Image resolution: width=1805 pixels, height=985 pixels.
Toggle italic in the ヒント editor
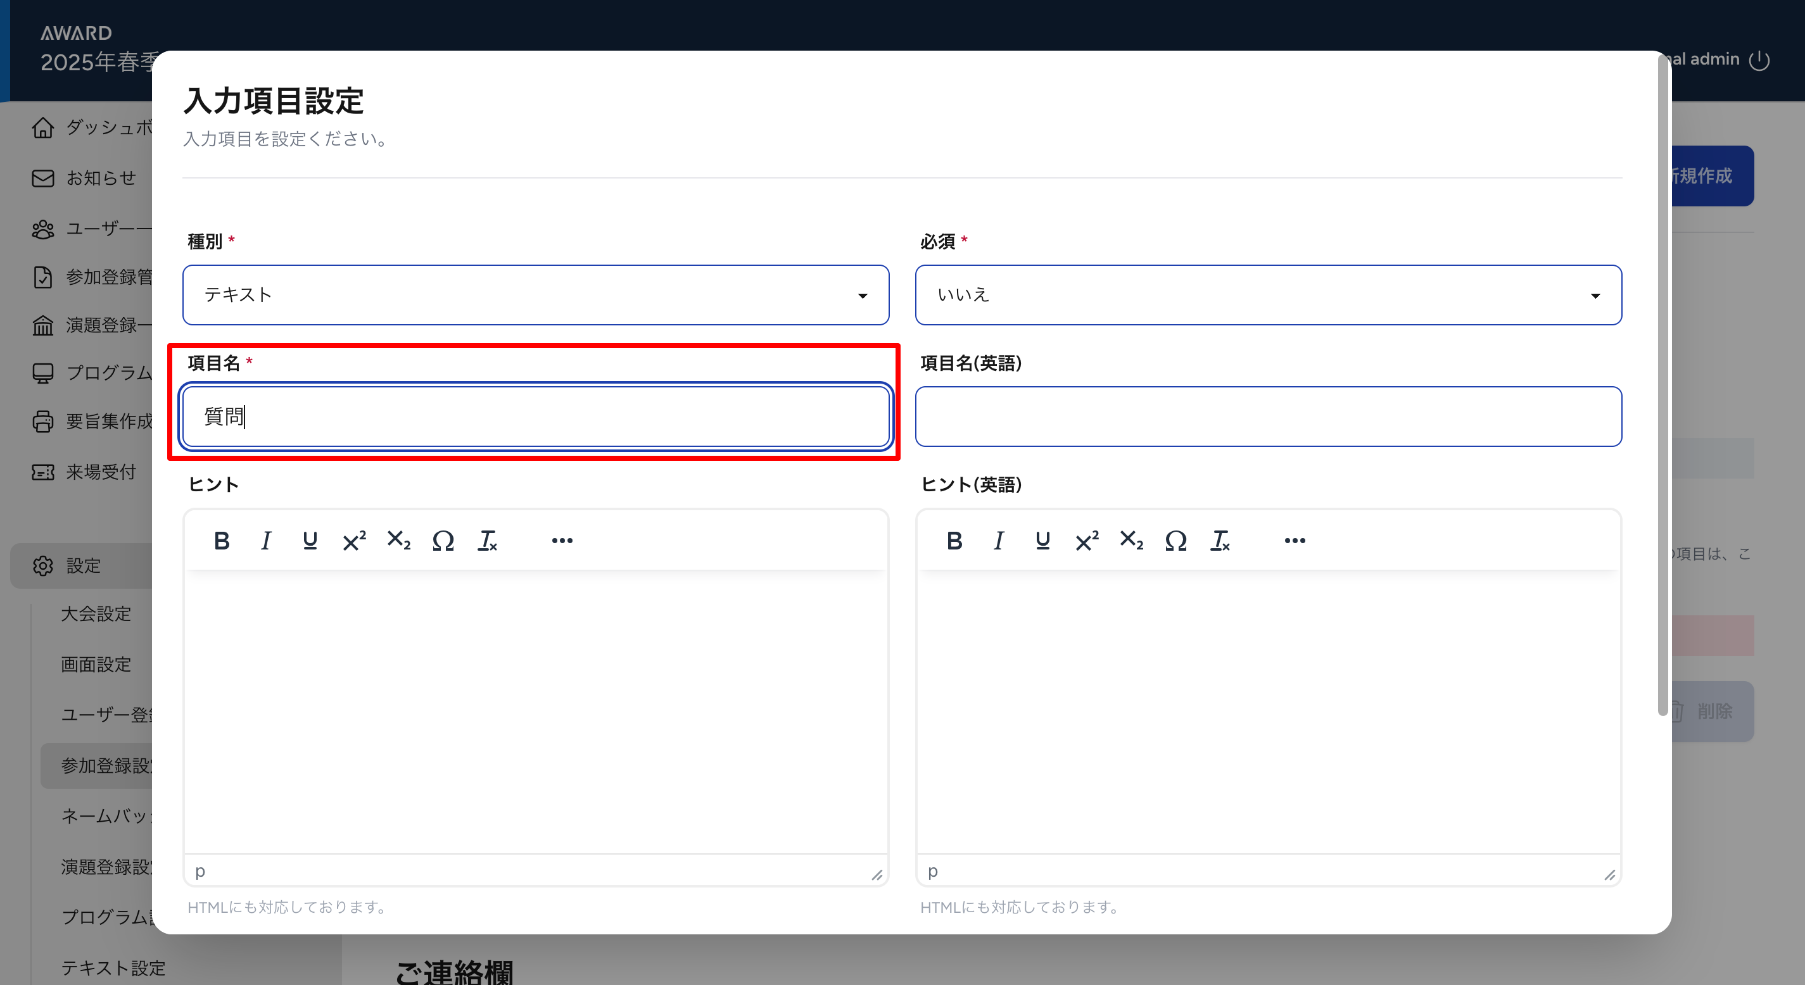[265, 541]
